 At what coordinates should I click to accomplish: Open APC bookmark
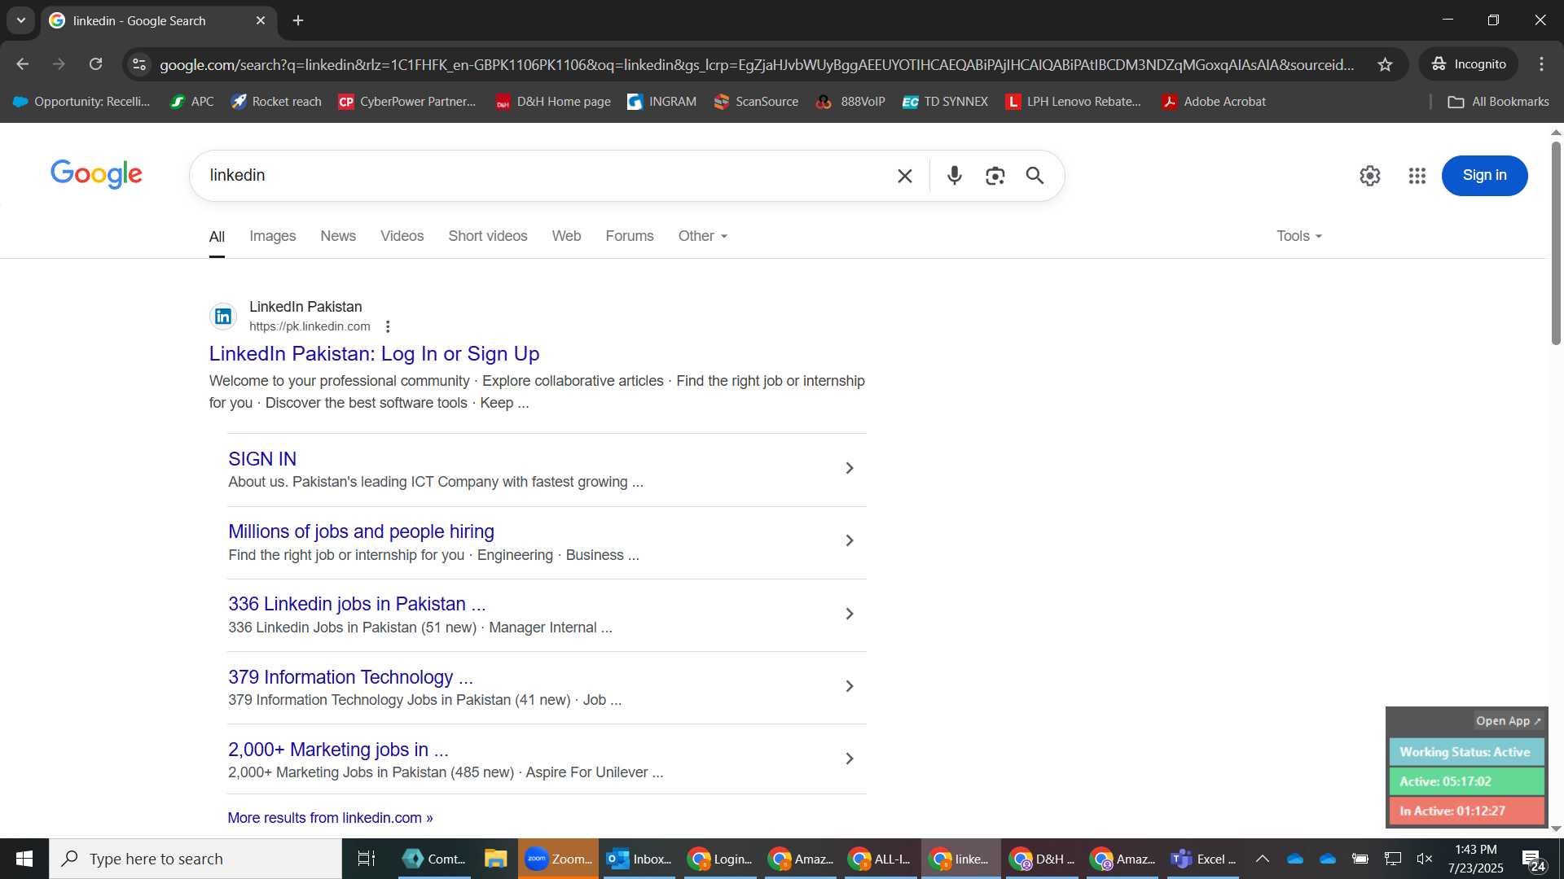coord(191,102)
